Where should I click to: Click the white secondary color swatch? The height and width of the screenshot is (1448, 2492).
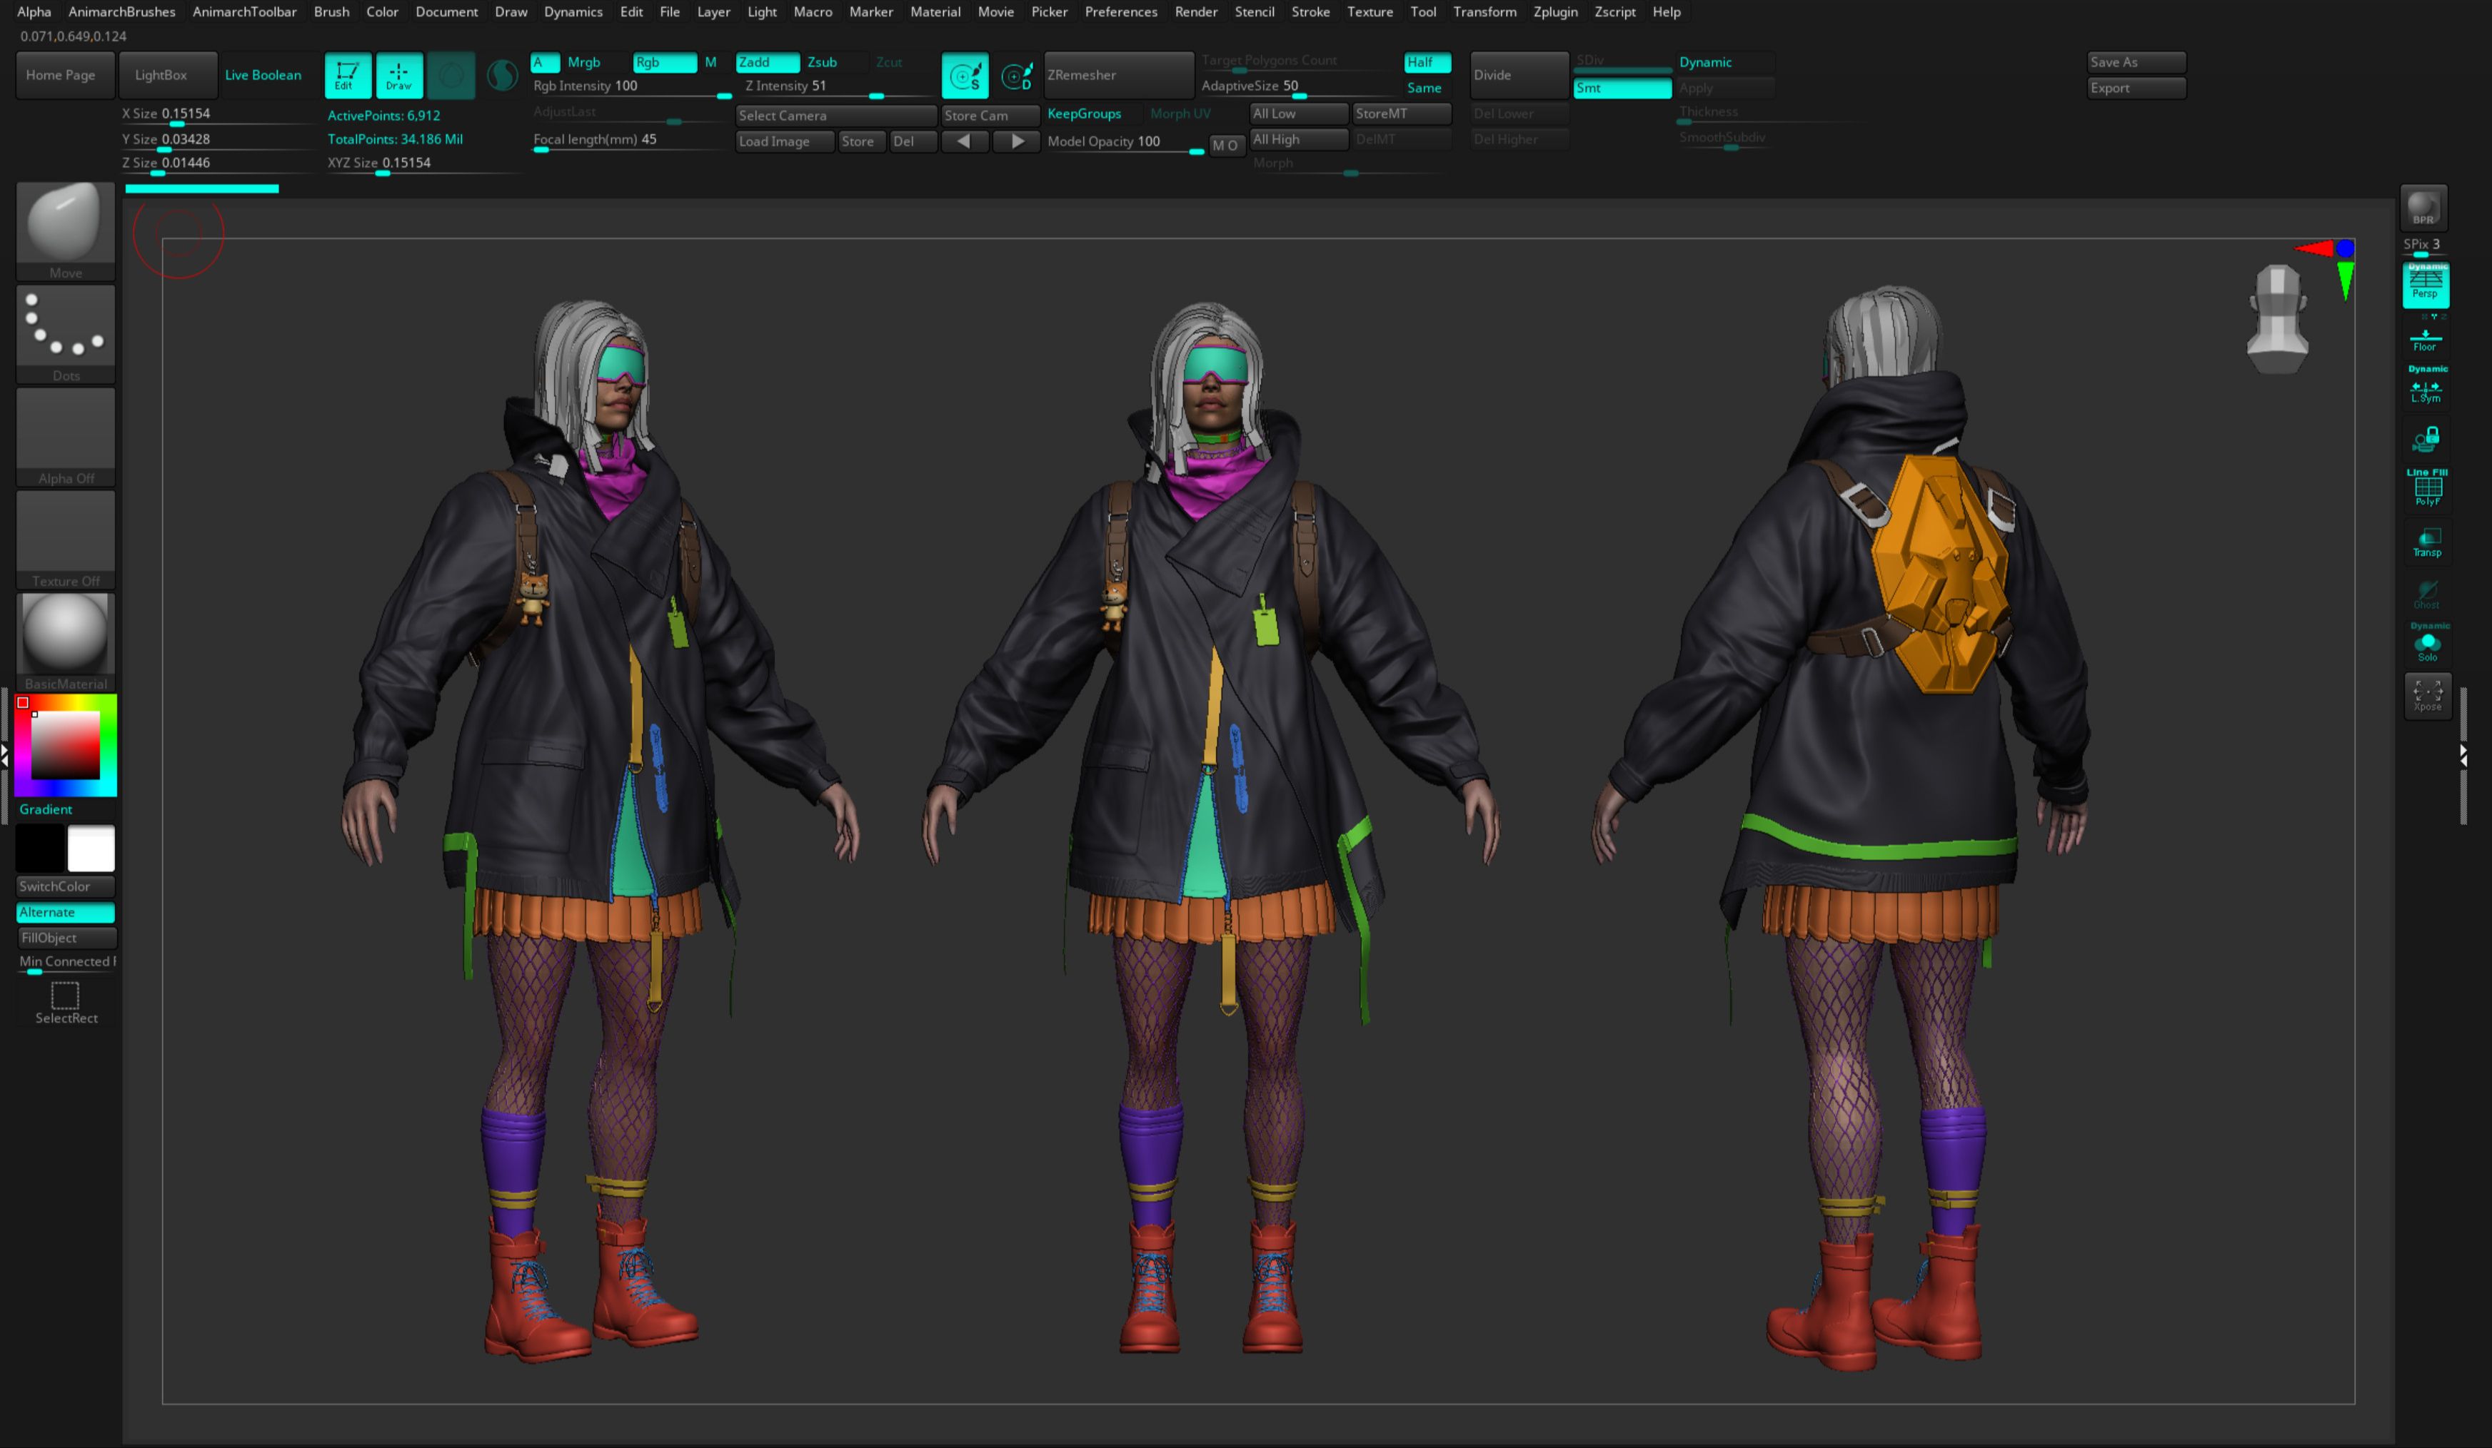coord(91,848)
